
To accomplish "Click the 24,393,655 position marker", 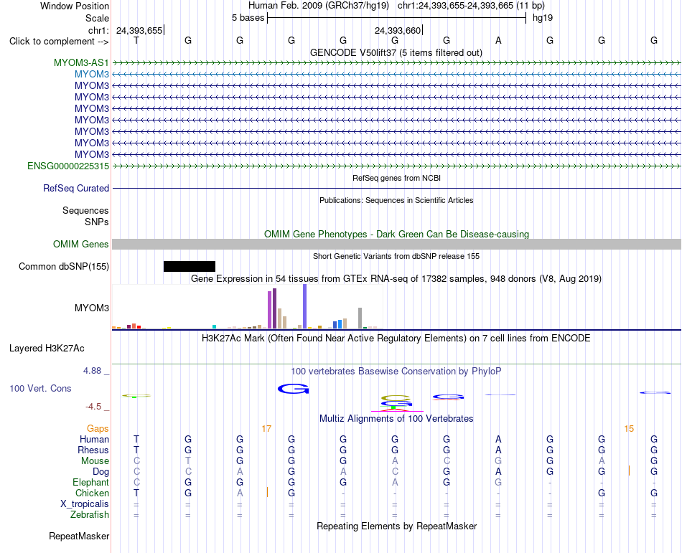I will pos(139,30).
